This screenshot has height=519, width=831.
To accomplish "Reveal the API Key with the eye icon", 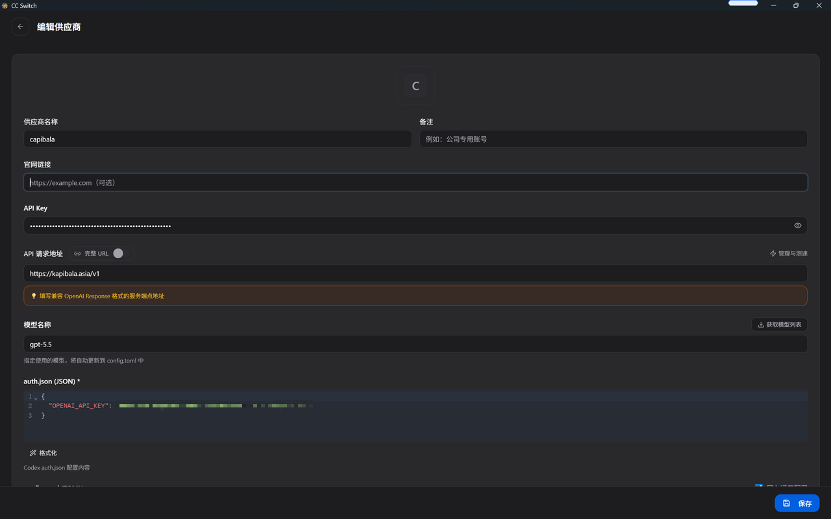I will pos(798,226).
